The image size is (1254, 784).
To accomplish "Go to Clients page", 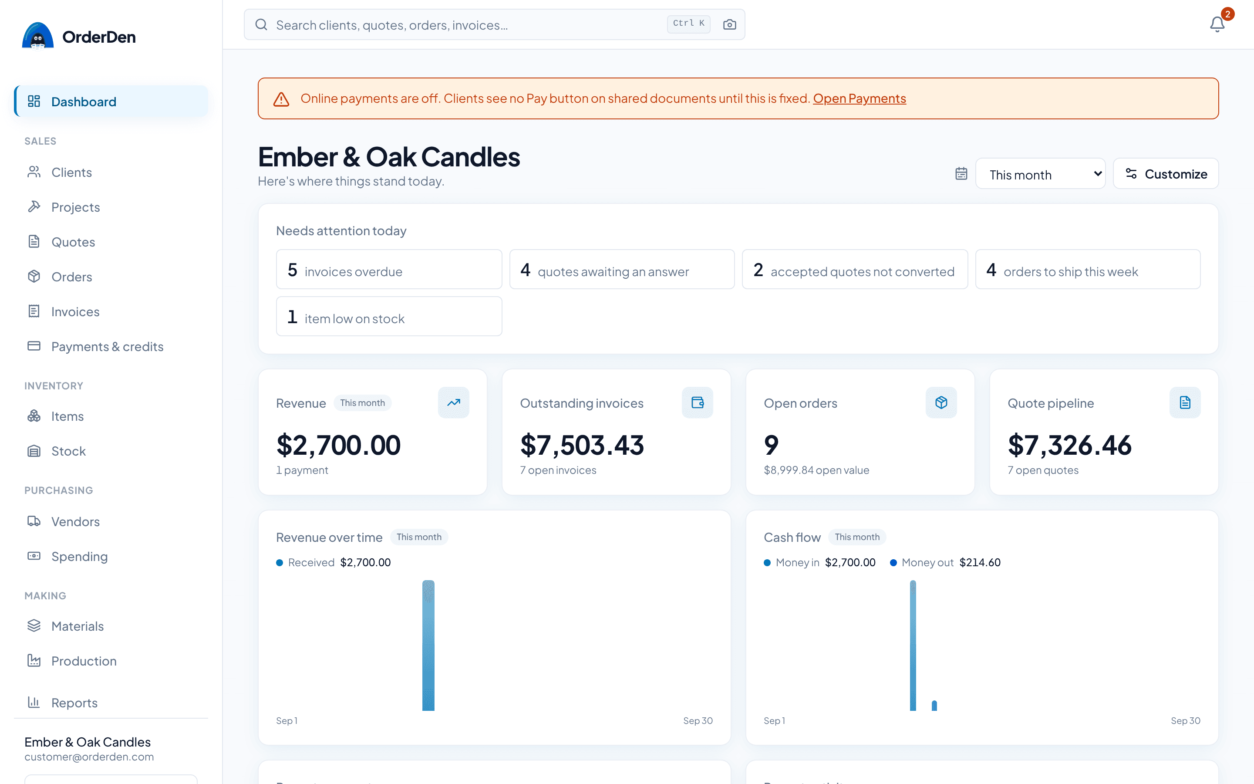I will point(111,172).
